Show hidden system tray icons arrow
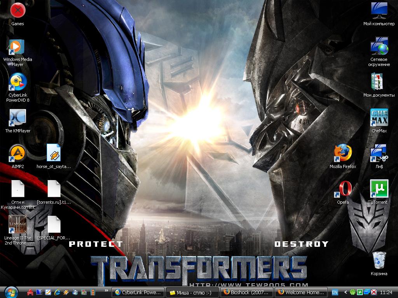Image resolution: width=398 pixels, height=298 pixels. [345, 292]
